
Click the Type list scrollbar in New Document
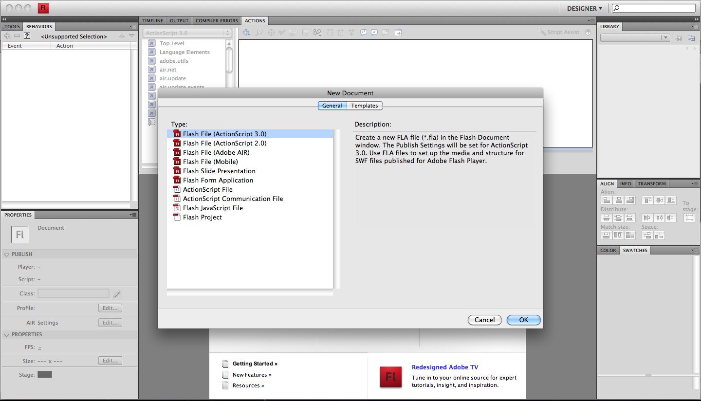[337, 209]
